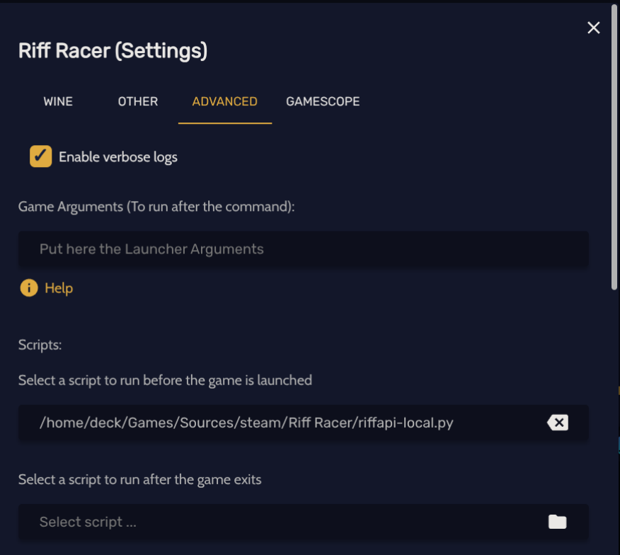This screenshot has height=555, width=620.
Task: Open the OTHER settings tab
Action: (137, 102)
